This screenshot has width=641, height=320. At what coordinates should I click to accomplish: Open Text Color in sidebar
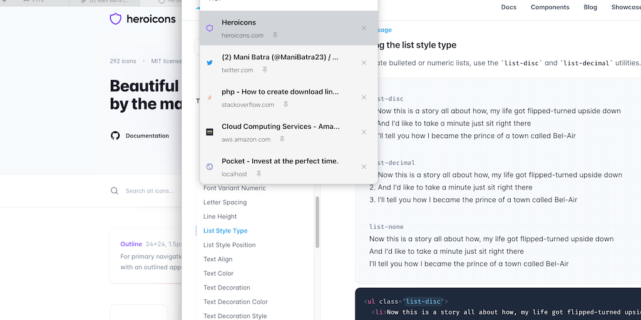point(218,274)
